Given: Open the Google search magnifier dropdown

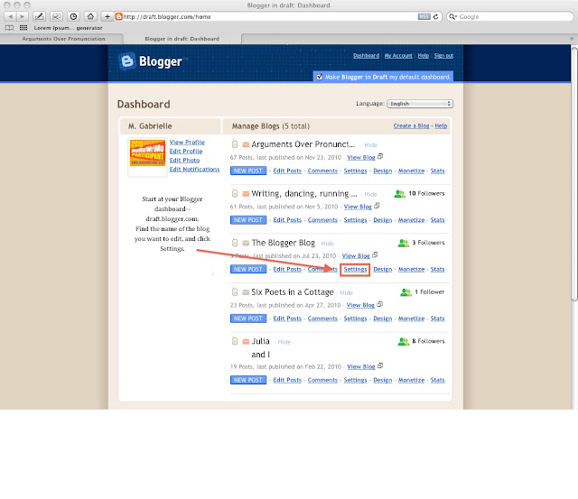Looking at the screenshot, I should 452,16.
